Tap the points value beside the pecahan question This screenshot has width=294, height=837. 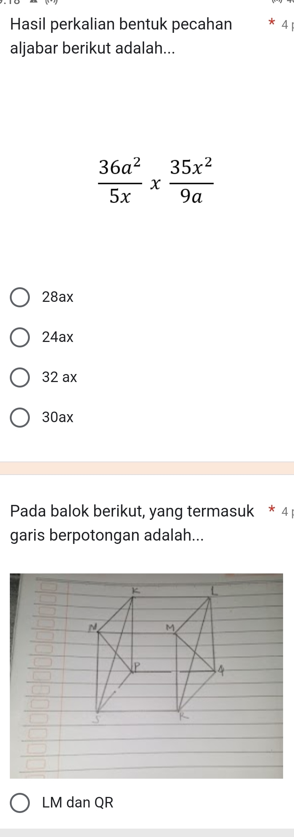tap(286, 25)
